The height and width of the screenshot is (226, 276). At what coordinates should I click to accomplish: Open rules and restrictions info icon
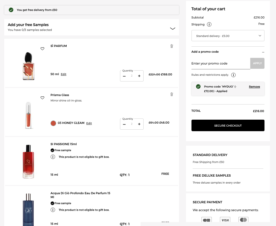(x=233, y=75)
